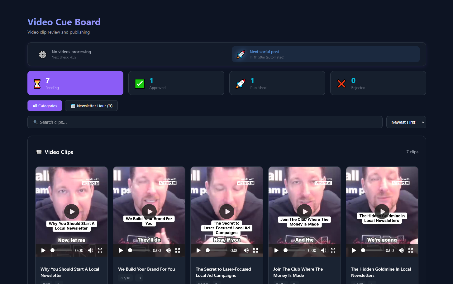Filter by Pending status card
Screen dimensions: 453x284
(75, 83)
